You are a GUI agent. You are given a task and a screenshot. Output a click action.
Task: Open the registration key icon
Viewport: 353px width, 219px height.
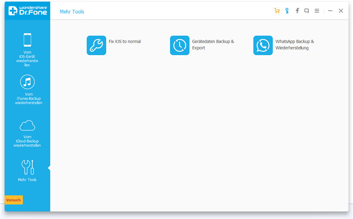tap(287, 11)
